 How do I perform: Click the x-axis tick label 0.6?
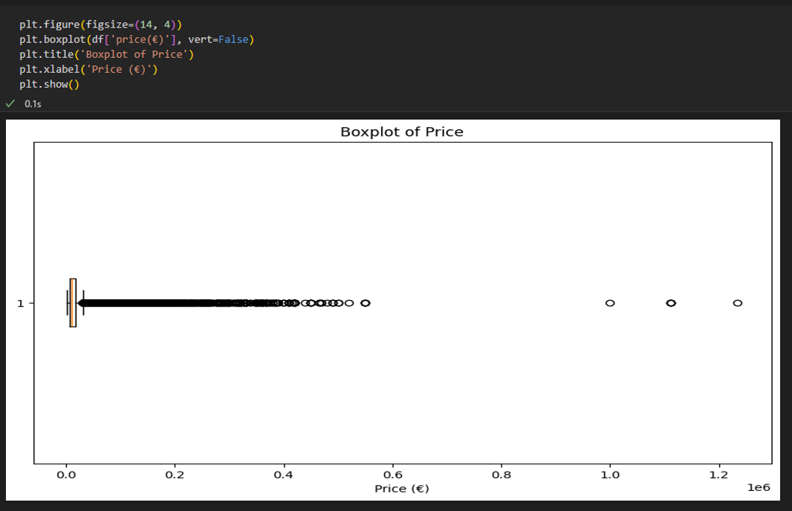coord(392,475)
